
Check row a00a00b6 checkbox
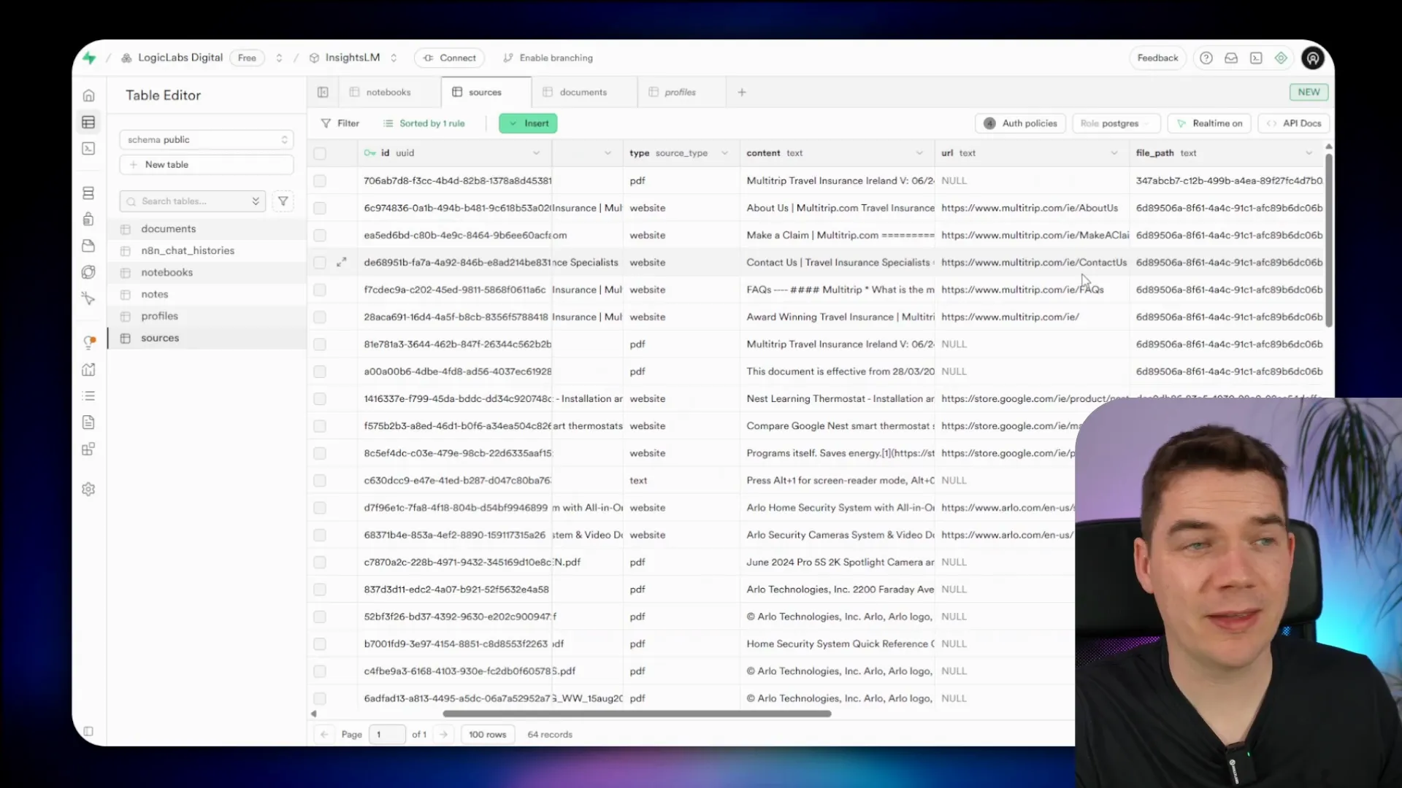click(320, 371)
